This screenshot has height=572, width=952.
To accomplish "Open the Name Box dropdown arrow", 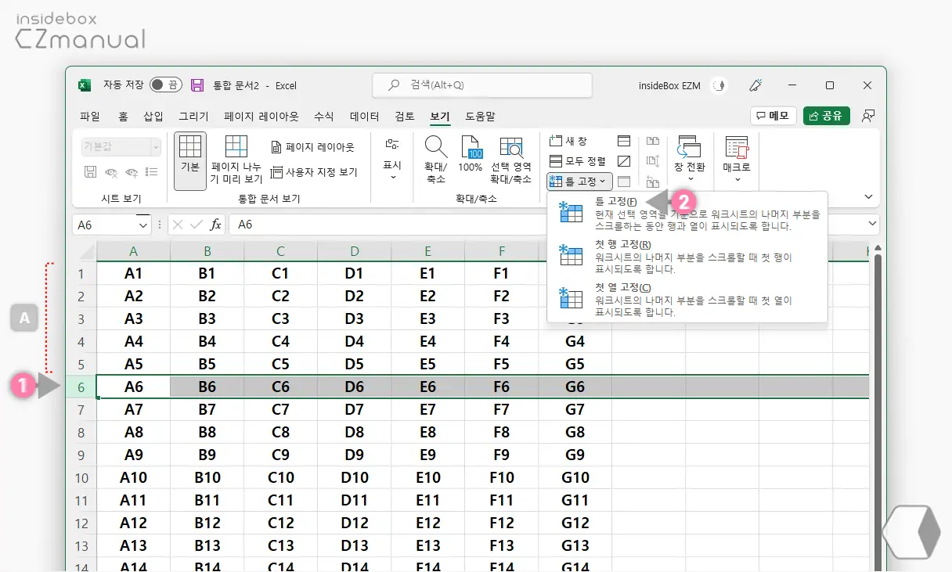I will coord(143,225).
